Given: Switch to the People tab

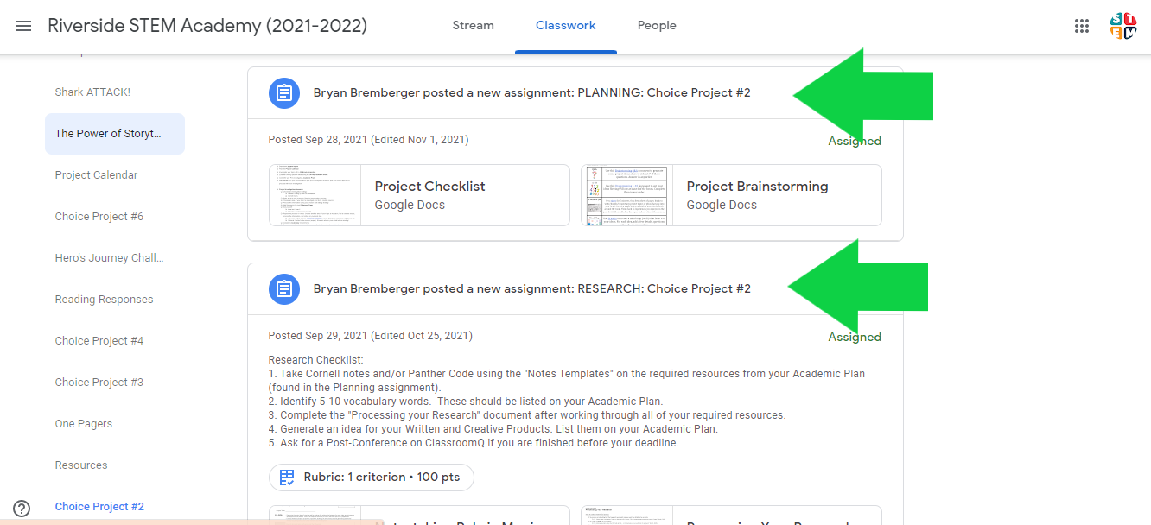Looking at the screenshot, I should point(657,26).
